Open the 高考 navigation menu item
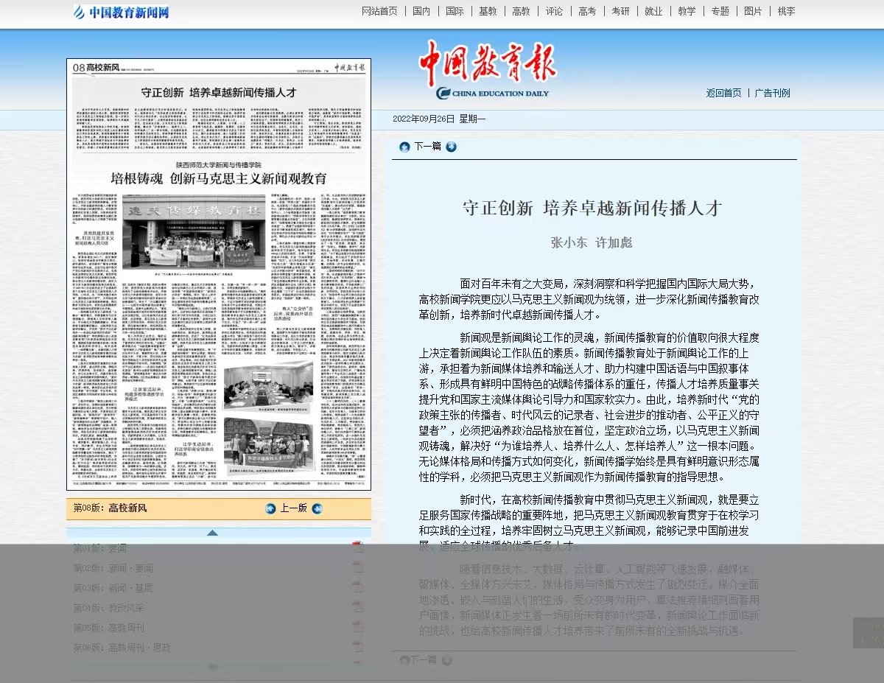884x683 pixels. (x=587, y=11)
